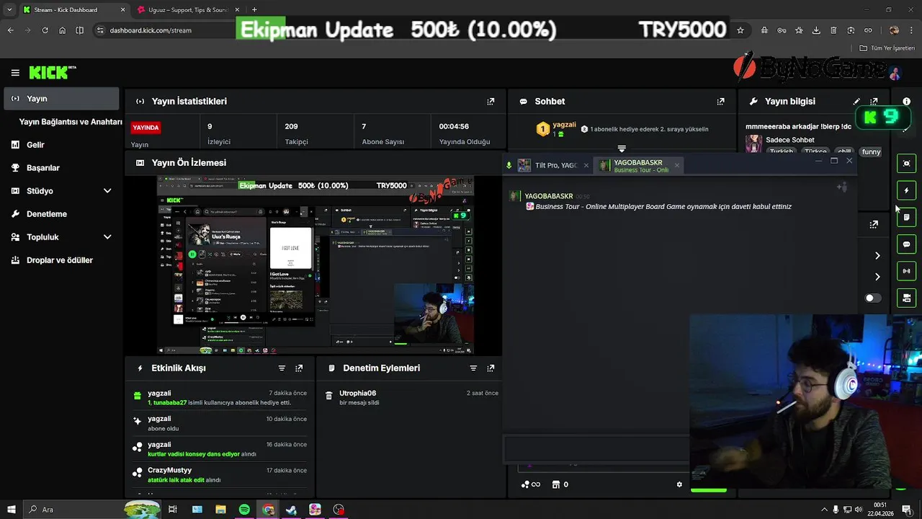
Task: Open the Kick hamburger menu
Action: [x=15, y=73]
